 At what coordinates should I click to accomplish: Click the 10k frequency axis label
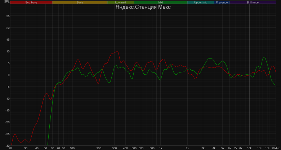(x=249, y=148)
